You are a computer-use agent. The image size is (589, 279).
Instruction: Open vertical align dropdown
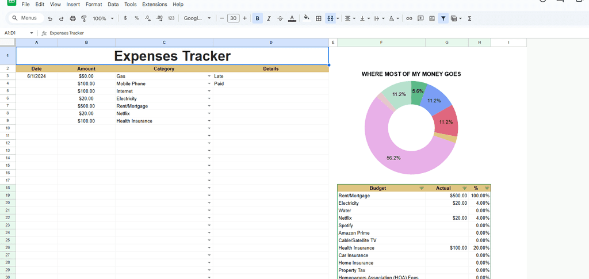pyautogui.click(x=365, y=18)
